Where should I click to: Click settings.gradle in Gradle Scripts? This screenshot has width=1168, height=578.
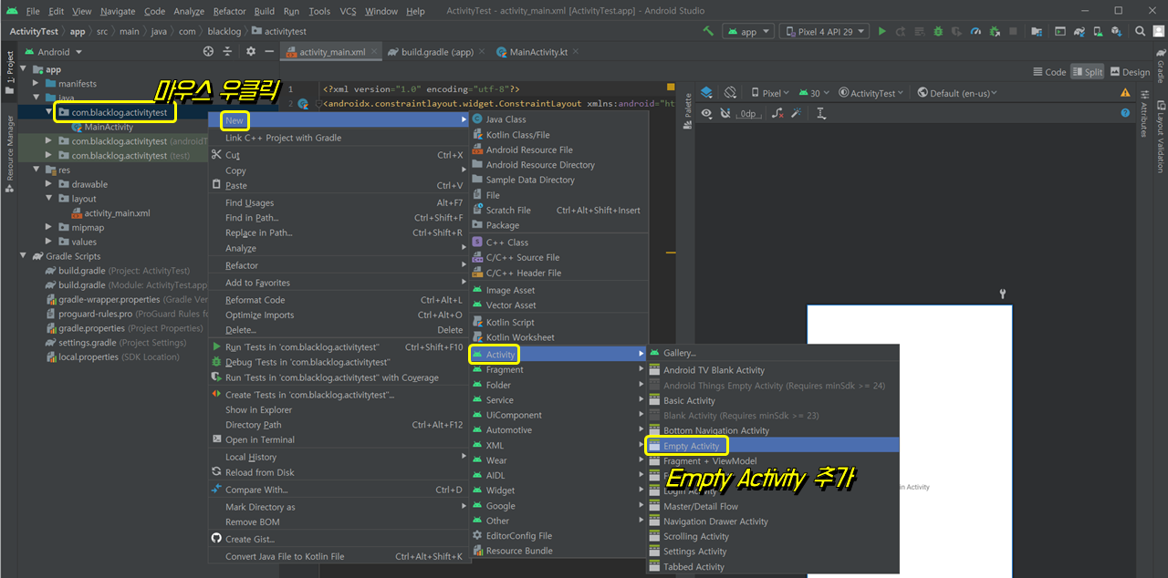click(87, 343)
